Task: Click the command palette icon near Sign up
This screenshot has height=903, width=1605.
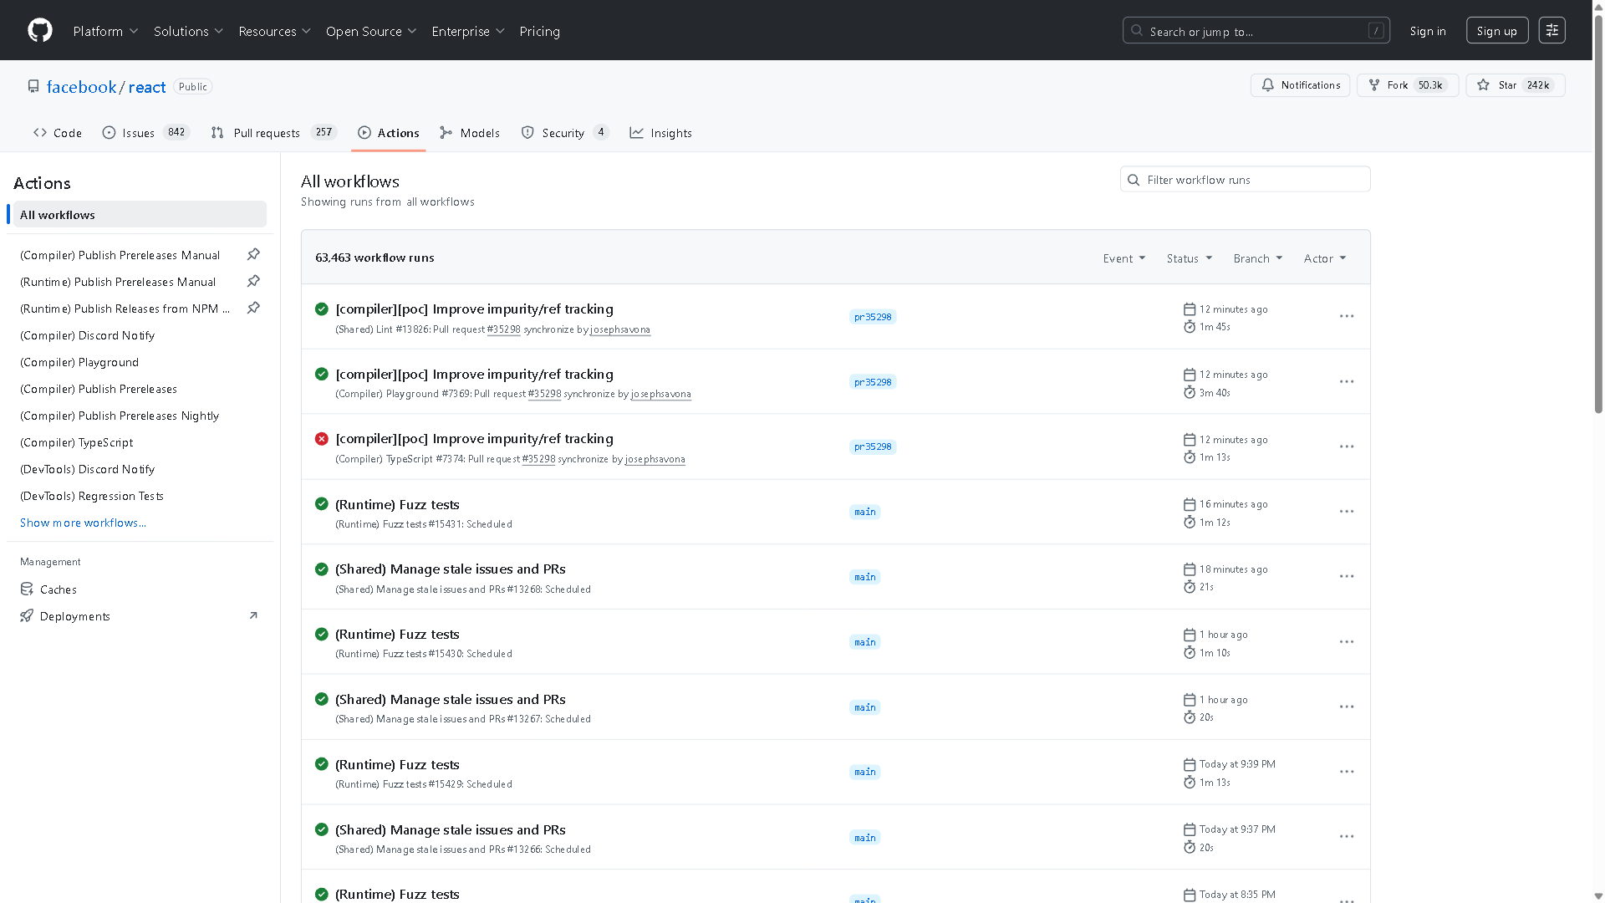Action: 1552,30
